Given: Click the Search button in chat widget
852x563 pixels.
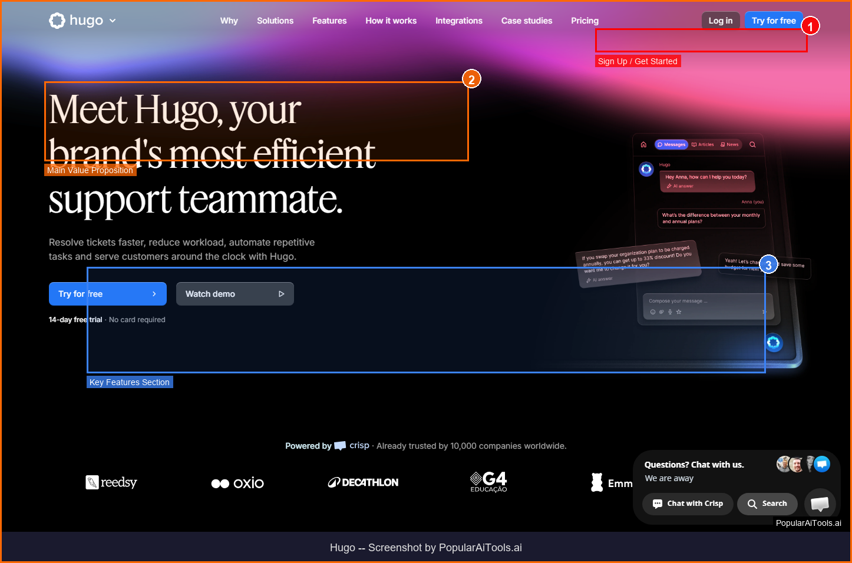Looking at the screenshot, I should (x=767, y=504).
